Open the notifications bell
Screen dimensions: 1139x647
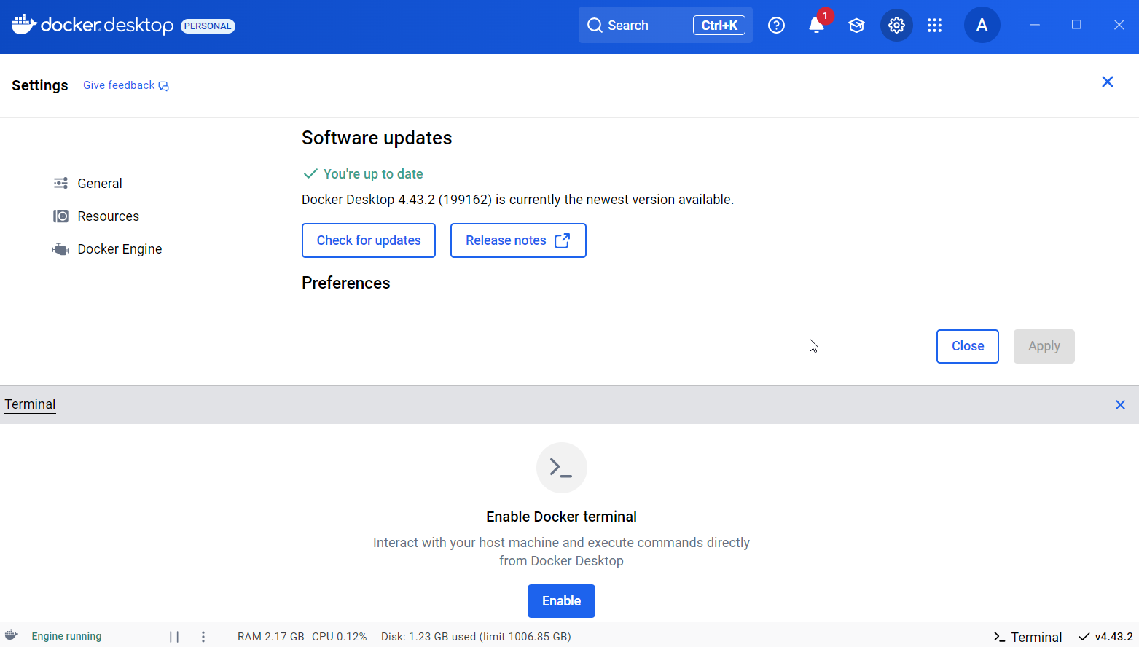(816, 26)
